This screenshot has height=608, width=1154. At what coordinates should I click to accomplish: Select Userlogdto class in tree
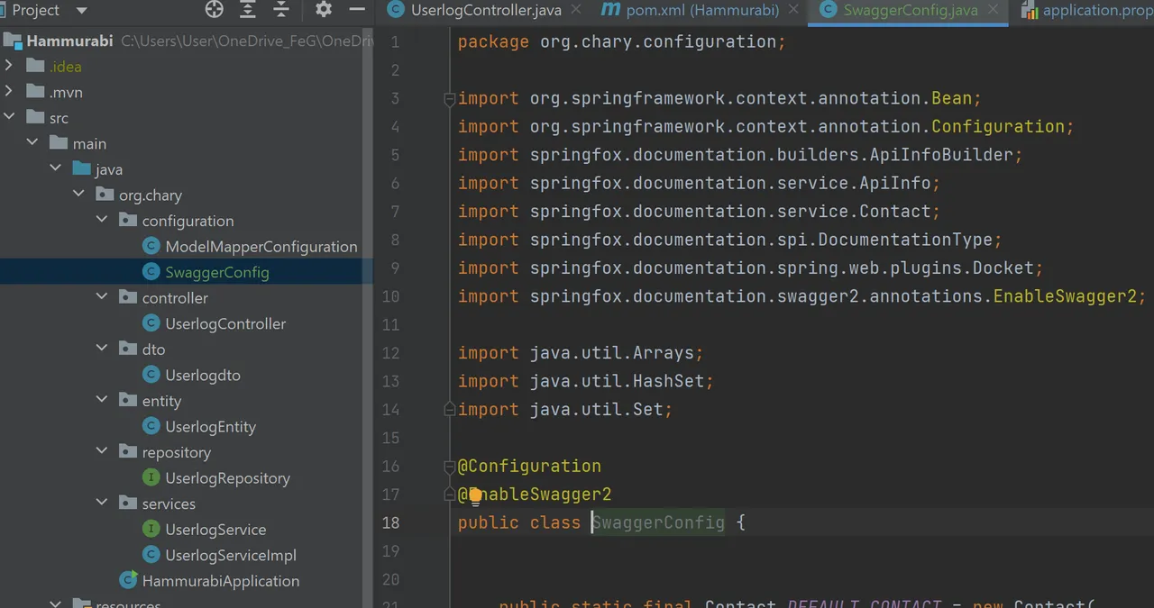pos(203,375)
